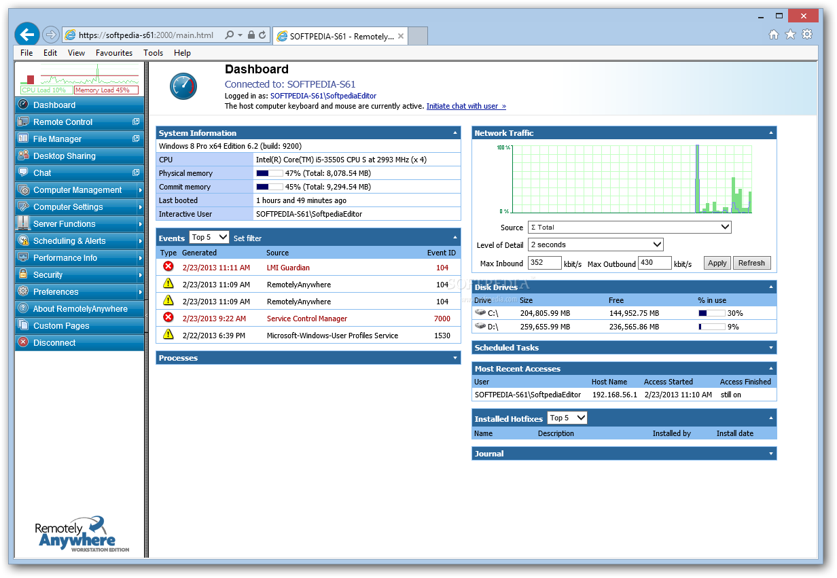Screen dimensions: 837x578
Task: Click the Physical memory usage bar
Action: tap(269, 173)
